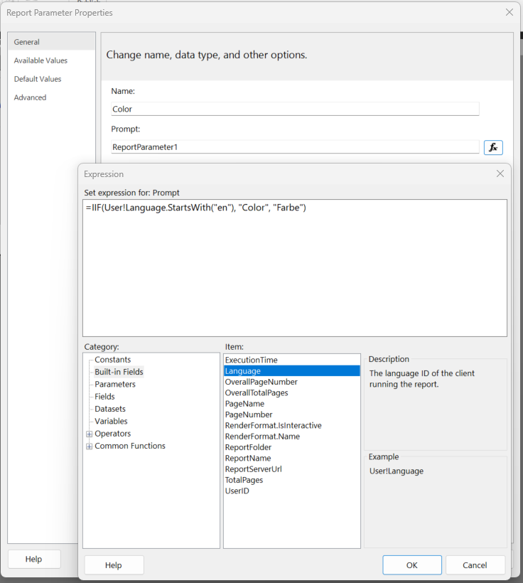Select the General page in sidebar
Screen dimensions: 523x583
[27, 42]
